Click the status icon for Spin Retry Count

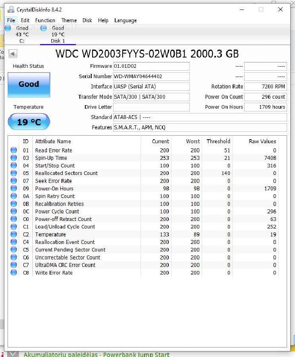[13, 196]
